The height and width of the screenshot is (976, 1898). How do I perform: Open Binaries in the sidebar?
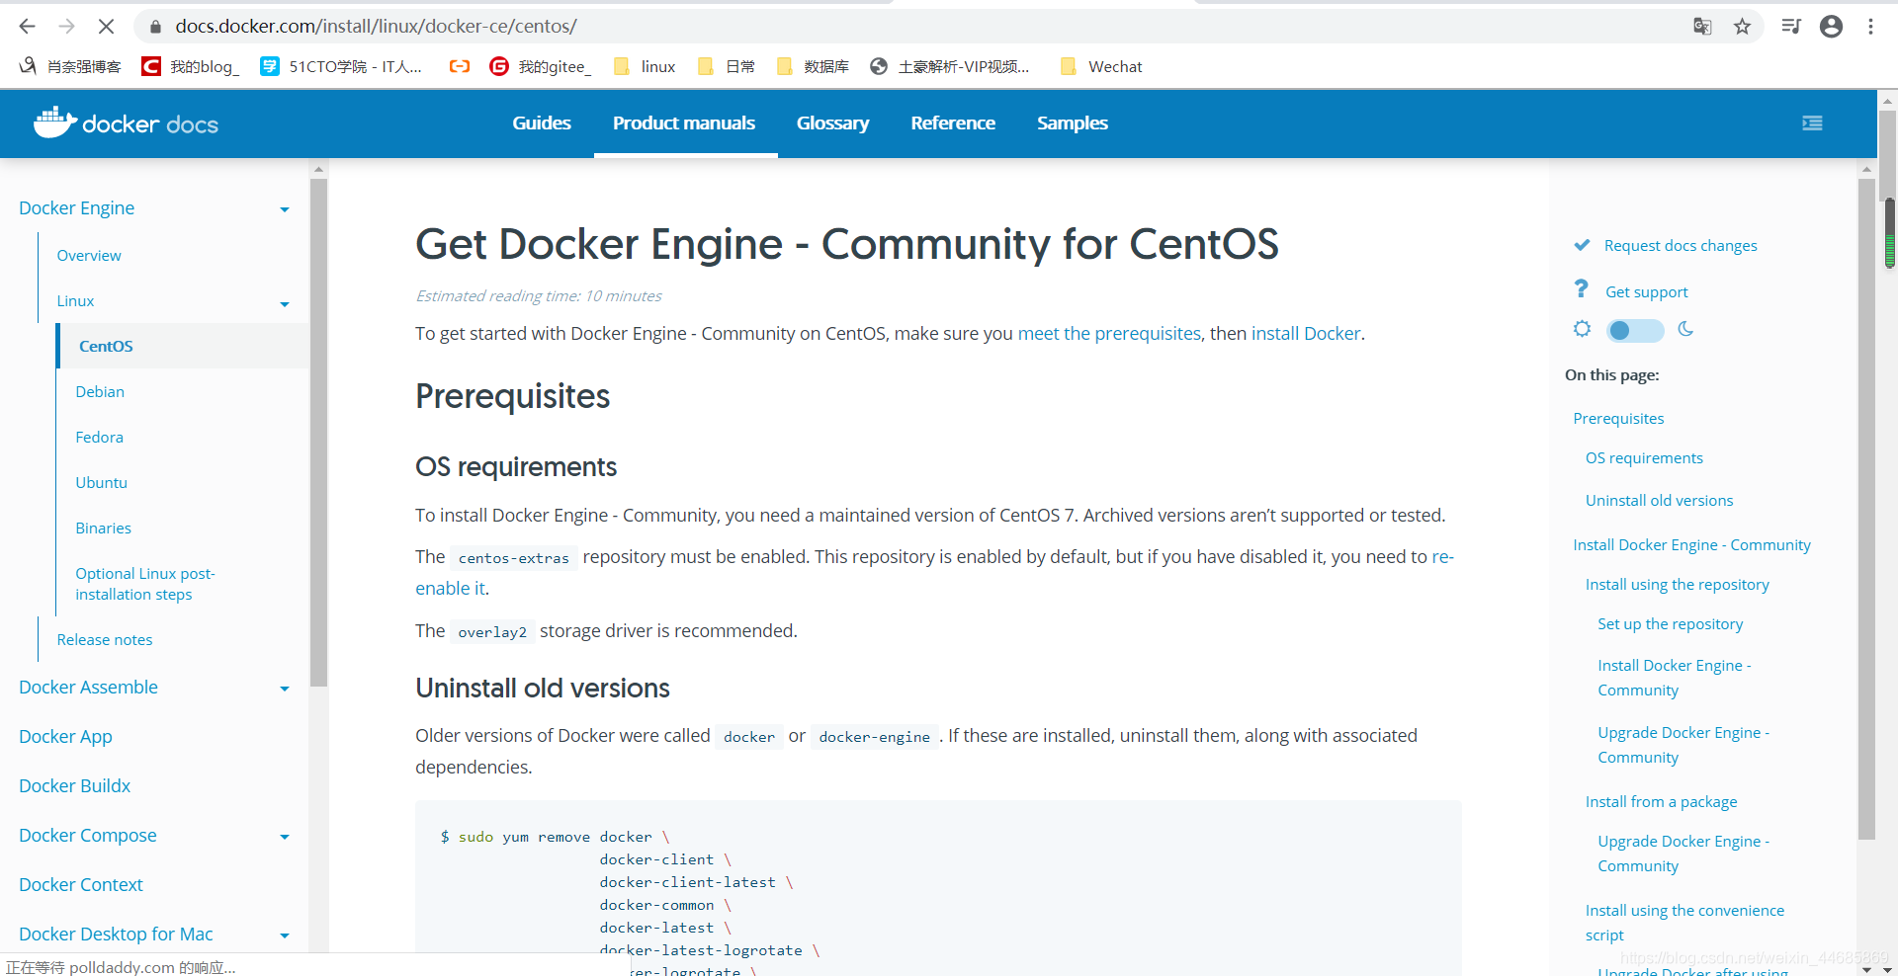[103, 528]
